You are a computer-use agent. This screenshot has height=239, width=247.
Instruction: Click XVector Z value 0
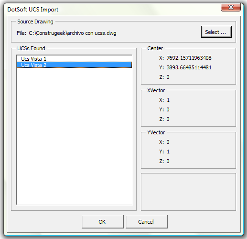(x=168, y=119)
